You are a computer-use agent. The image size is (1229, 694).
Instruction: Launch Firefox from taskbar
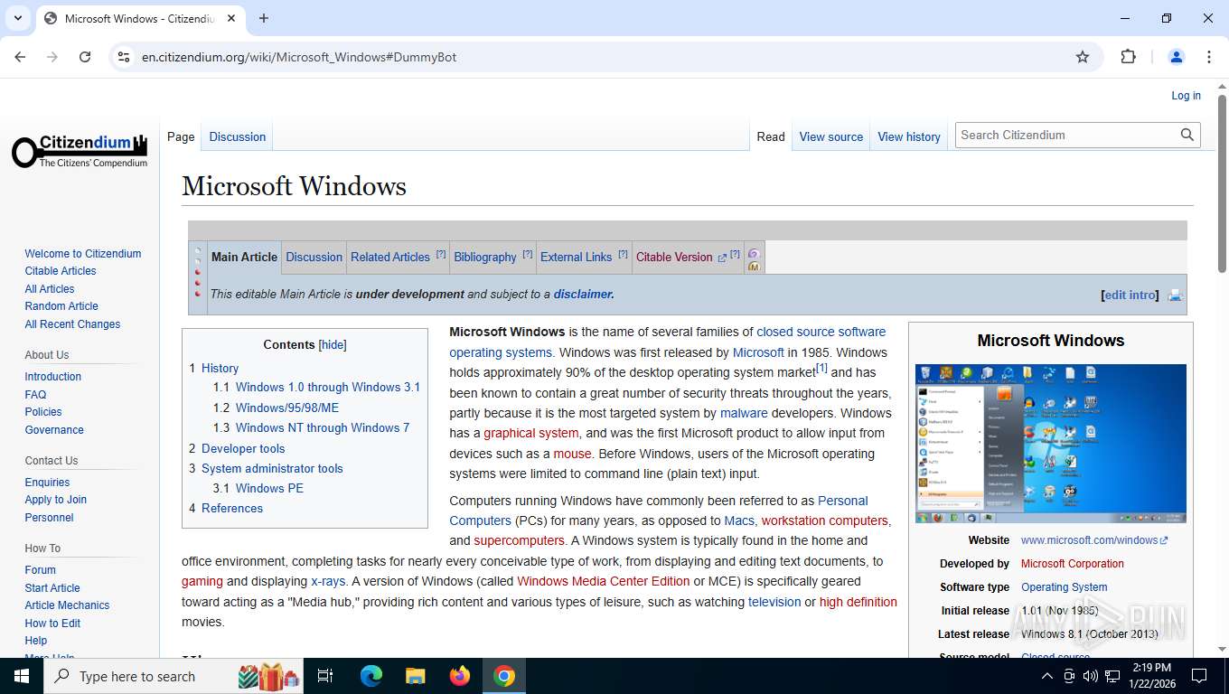[460, 676]
